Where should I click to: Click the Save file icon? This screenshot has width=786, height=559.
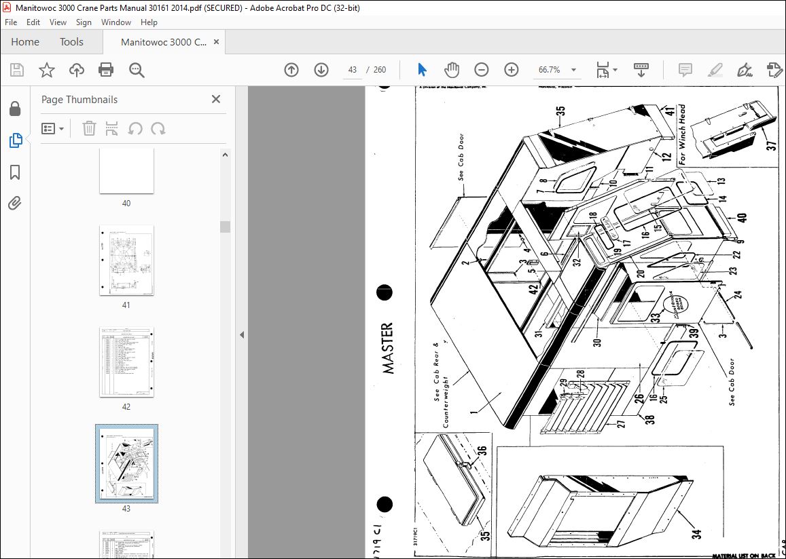[x=17, y=70]
